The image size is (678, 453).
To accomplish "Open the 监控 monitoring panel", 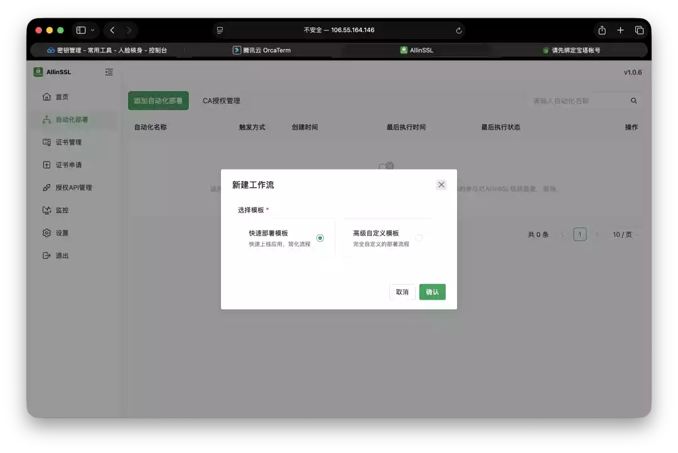I will (46, 210).
